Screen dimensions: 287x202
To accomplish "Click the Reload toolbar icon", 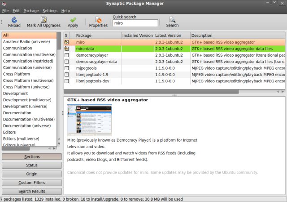I will (x=14, y=19).
